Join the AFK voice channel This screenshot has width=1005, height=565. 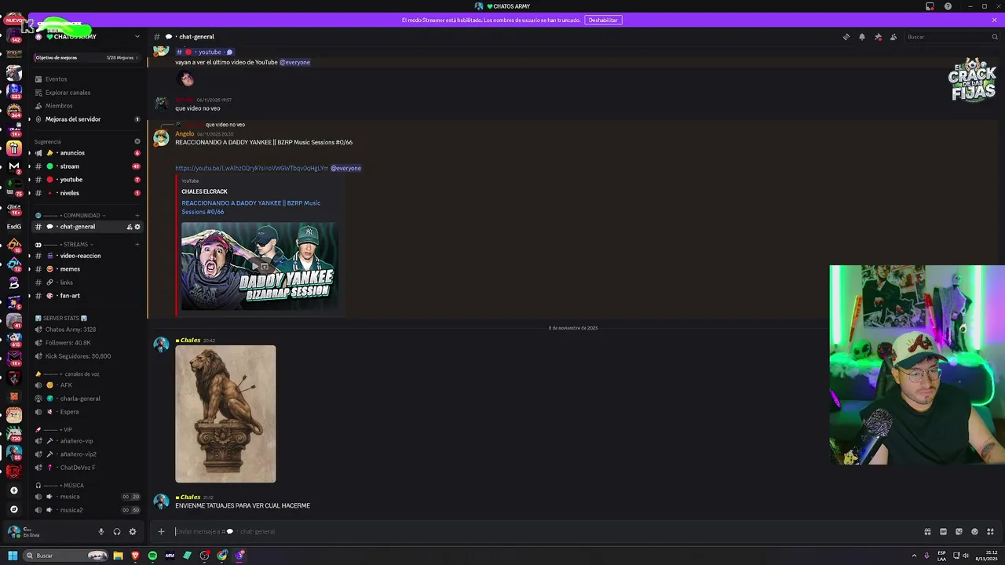click(86, 385)
